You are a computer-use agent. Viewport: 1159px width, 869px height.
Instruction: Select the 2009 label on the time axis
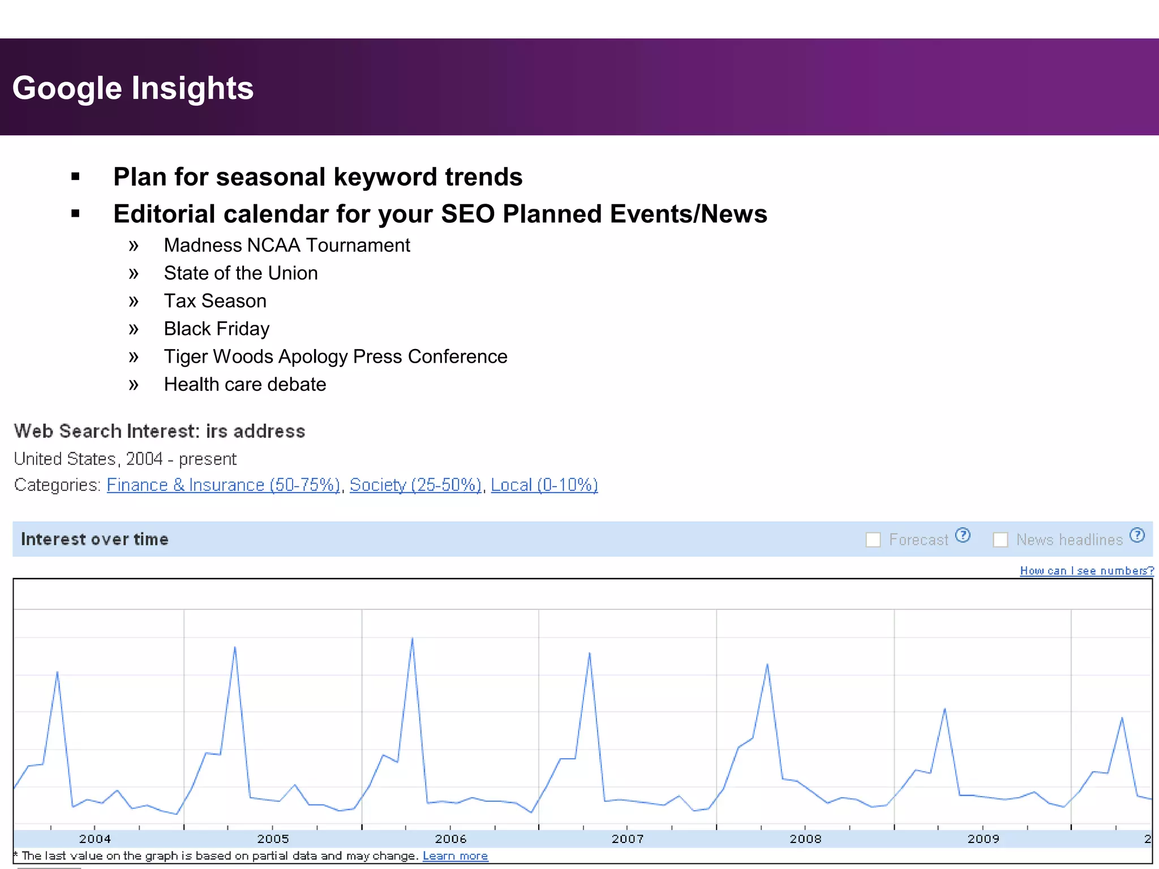pyautogui.click(x=983, y=839)
